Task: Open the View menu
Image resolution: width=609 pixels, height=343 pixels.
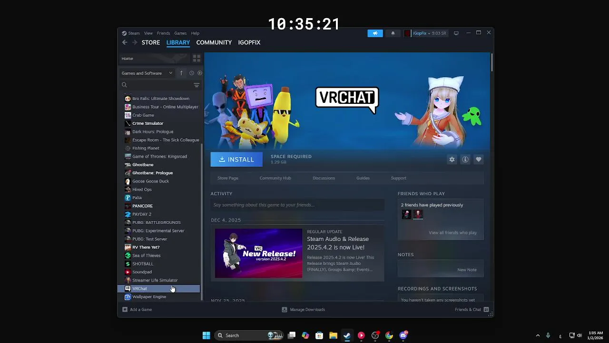Action: 148,33
